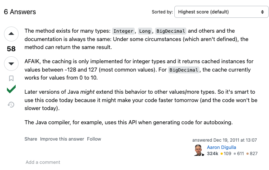Click the answered Dec 19, 2011 timestamp
This screenshot has height=170, width=269.
click(x=224, y=140)
